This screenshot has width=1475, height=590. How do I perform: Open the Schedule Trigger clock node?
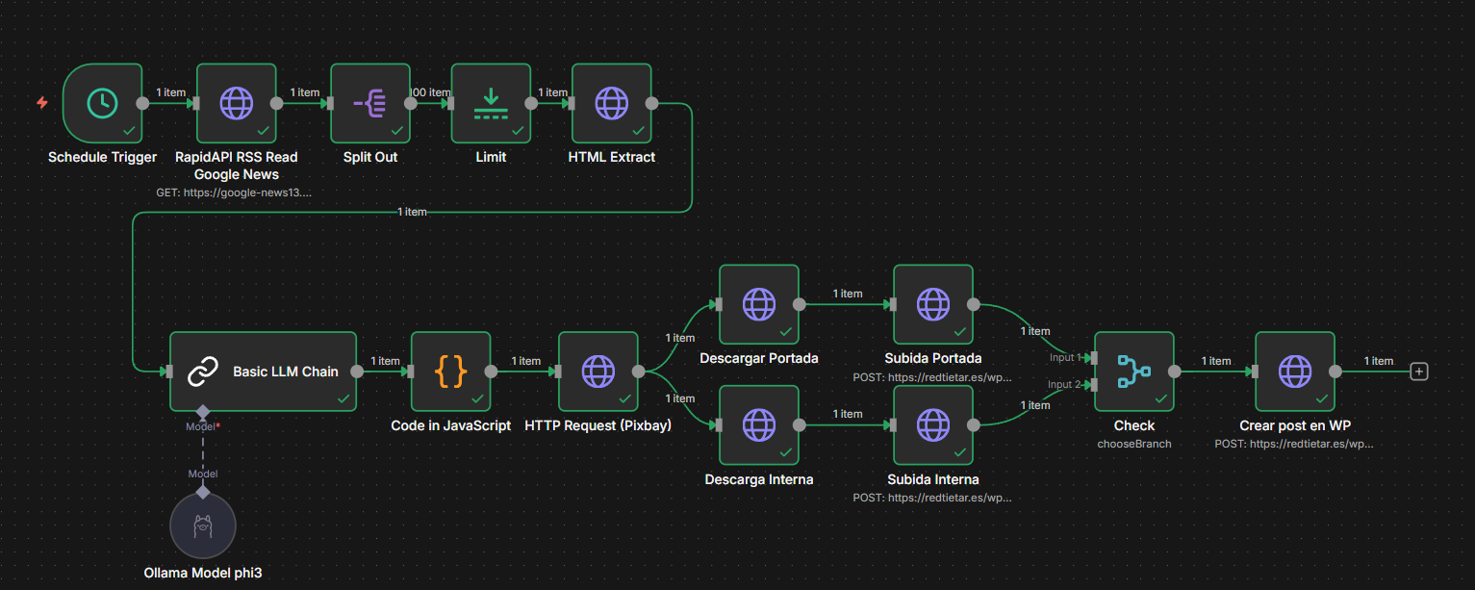point(102,103)
